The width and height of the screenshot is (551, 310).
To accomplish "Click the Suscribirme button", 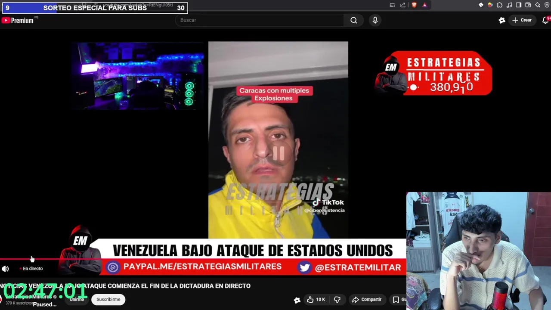I will tap(108, 299).
